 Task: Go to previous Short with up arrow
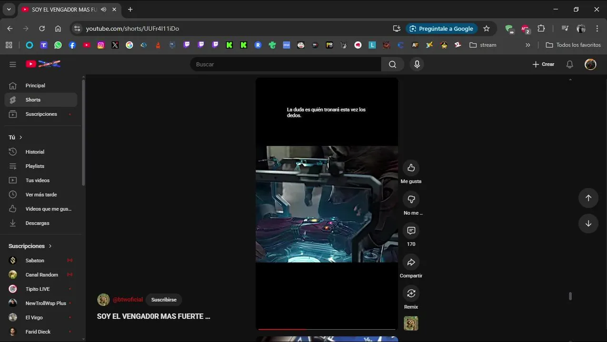pyautogui.click(x=588, y=198)
